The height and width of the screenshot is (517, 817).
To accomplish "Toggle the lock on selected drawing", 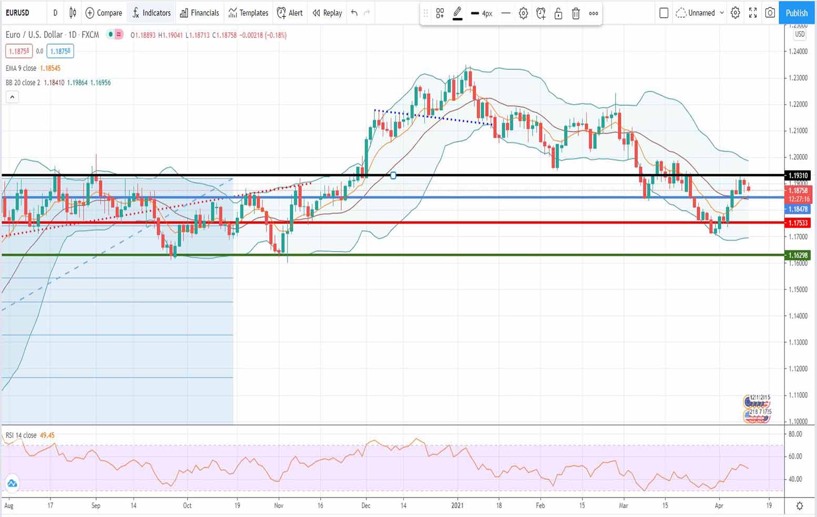I will coord(558,14).
